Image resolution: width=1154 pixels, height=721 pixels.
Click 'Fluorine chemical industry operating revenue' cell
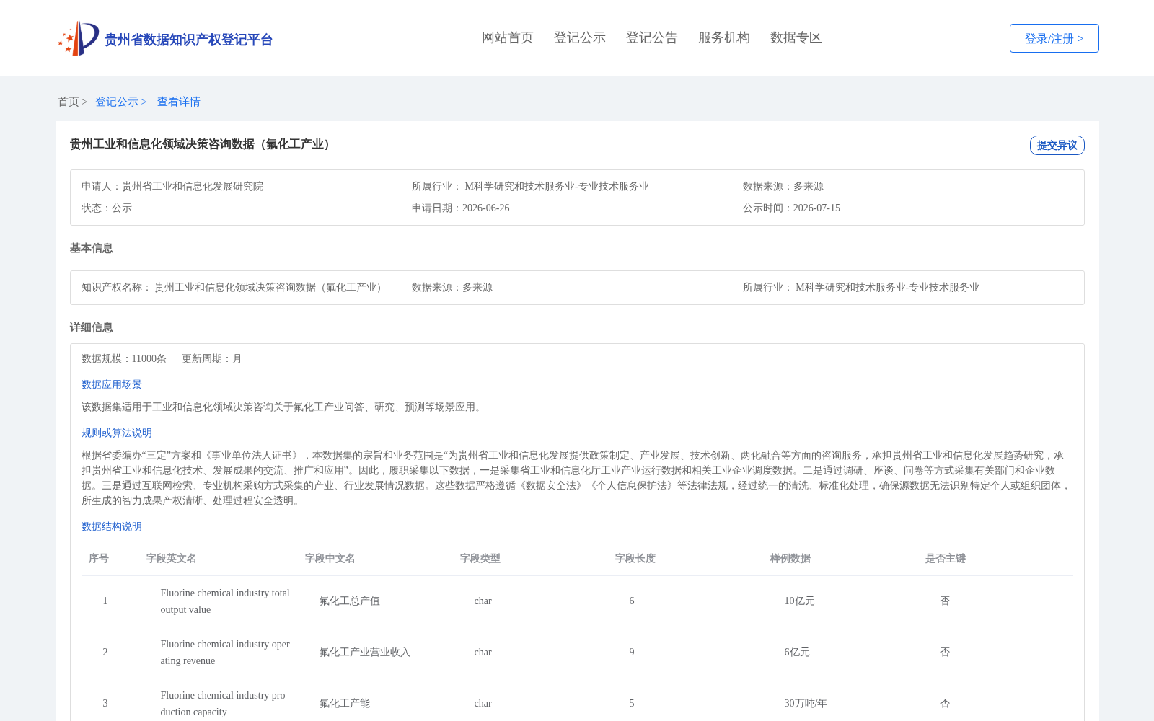225,653
